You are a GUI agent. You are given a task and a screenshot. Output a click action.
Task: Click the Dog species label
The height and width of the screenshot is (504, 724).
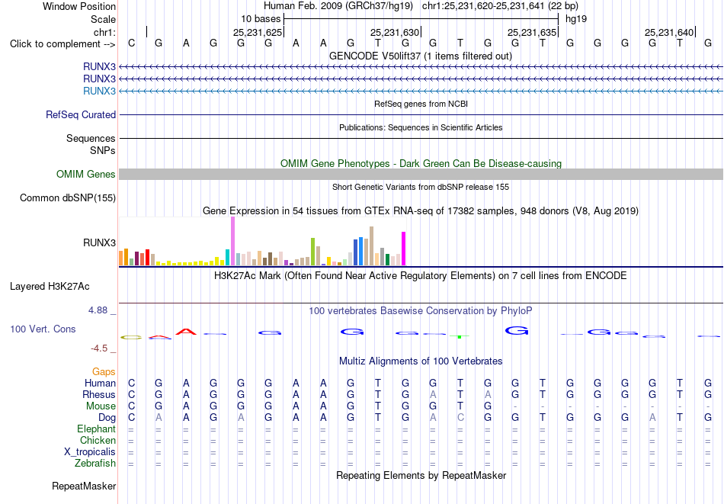(x=107, y=418)
